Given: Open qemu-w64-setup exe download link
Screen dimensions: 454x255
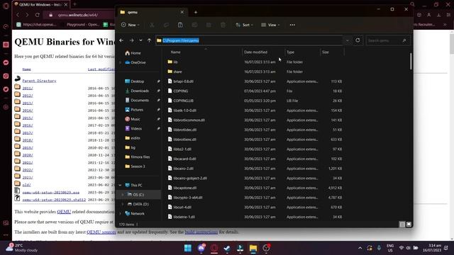Looking at the screenshot, I should click(x=50, y=192).
